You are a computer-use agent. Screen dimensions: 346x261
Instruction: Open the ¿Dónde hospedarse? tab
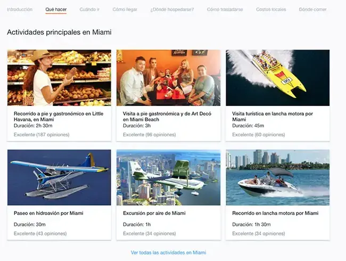(x=172, y=10)
